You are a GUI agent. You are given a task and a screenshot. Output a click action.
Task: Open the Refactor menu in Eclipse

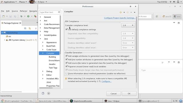23,11
